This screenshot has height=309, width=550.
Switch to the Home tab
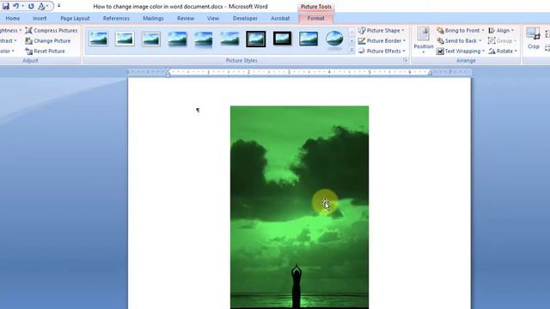(x=13, y=18)
